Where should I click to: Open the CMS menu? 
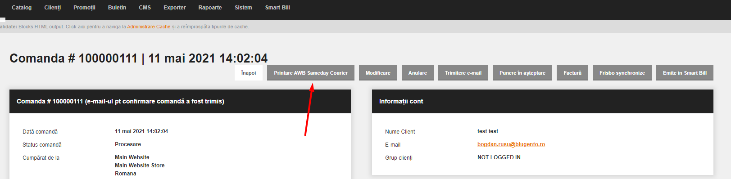145,8
